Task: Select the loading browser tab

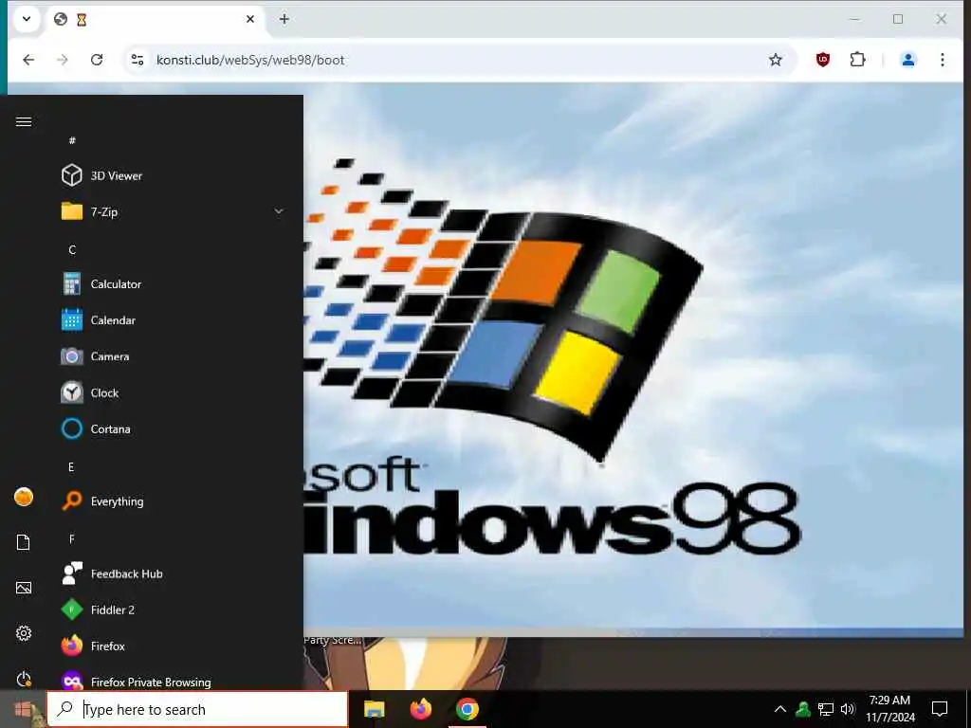Action: tap(155, 19)
